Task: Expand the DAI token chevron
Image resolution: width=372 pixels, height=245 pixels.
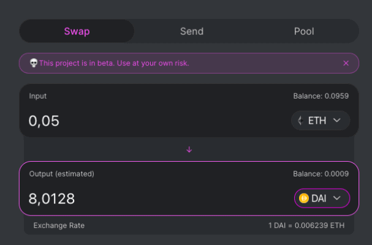Action: [337, 198]
